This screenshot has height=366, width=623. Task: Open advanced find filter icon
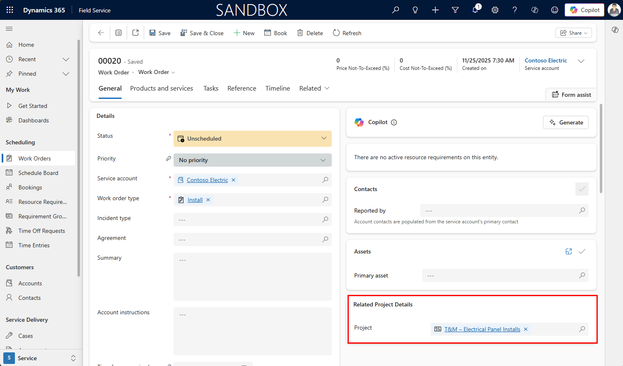[x=455, y=10]
